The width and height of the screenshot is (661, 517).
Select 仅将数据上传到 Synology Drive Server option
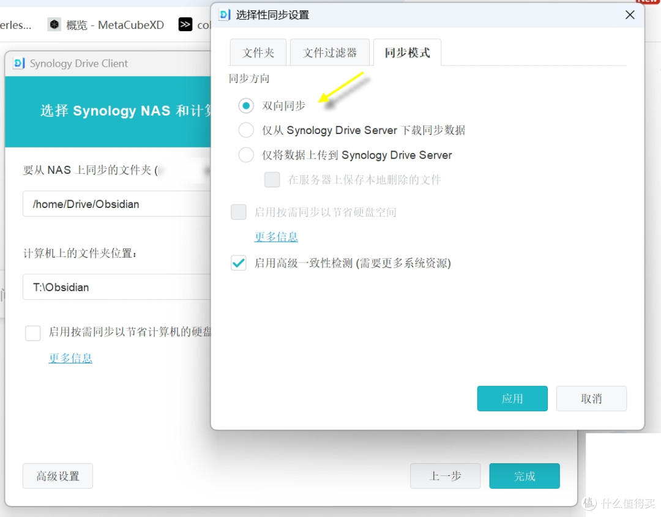tap(246, 155)
